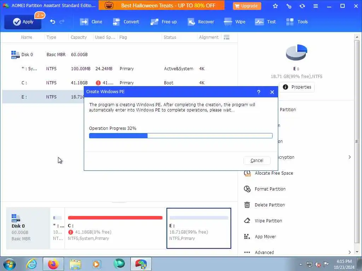362x271 pixels.
Task: Sort by the Name column header
Action: 27,37
